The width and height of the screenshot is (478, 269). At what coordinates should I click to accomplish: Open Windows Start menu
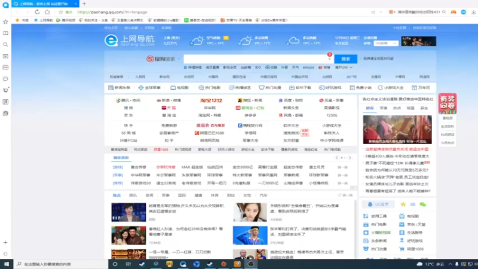click(x=7, y=264)
